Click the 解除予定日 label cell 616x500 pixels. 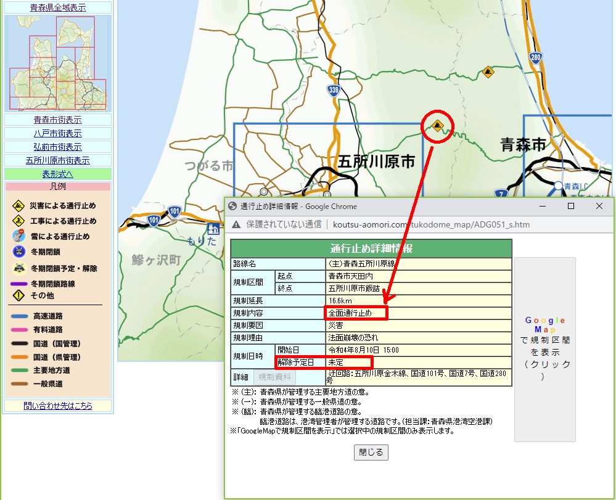point(300,362)
